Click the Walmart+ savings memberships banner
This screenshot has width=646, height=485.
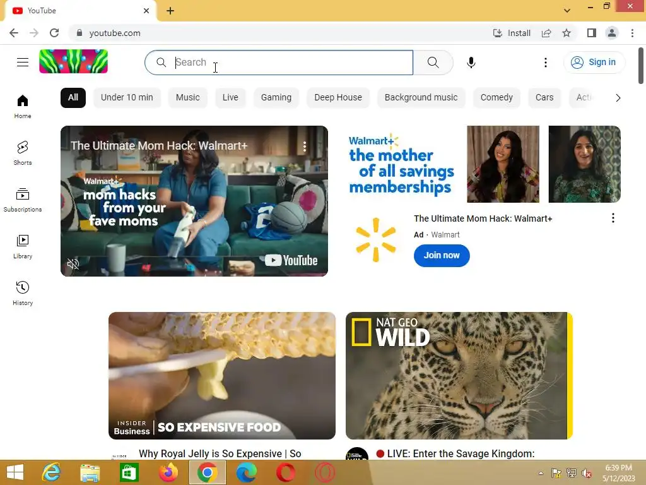pos(483,164)
